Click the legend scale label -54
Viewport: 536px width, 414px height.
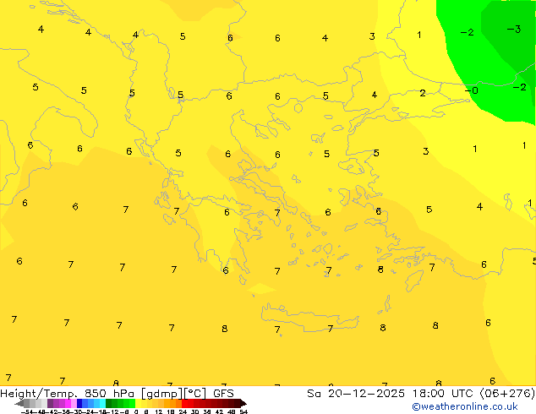point(27,411)
